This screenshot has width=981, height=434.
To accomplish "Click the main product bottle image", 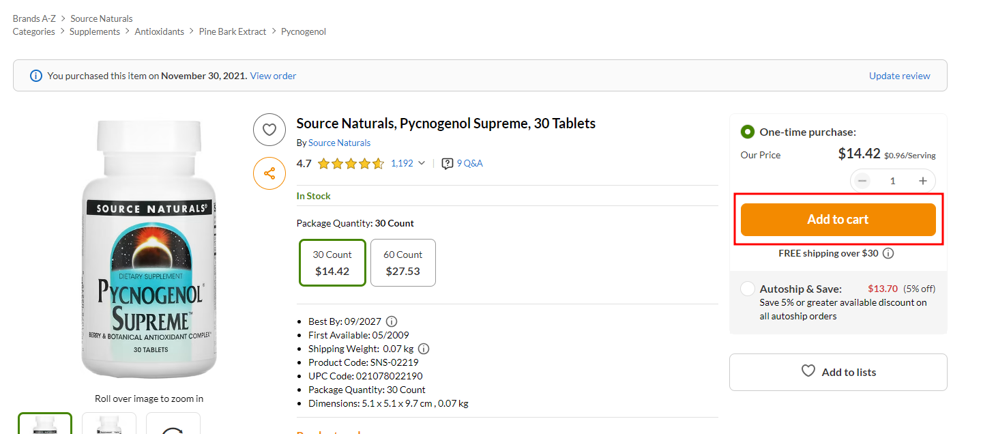I will [149, 249].
